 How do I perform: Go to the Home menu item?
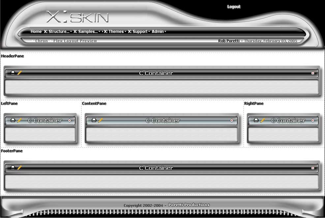click(x=36, y=32)
